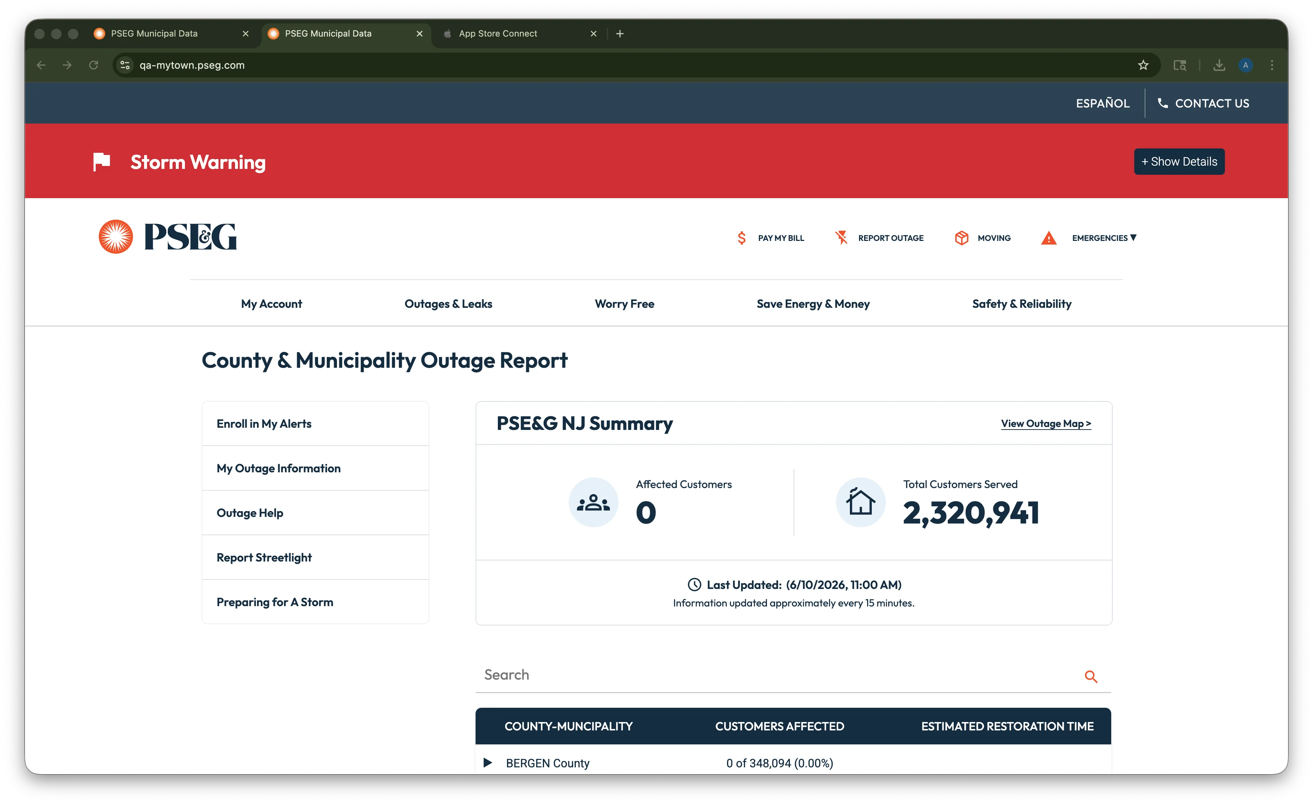The image size is (1313, 805).
Task: Click Show Details on storm warning banner
Action: (x=1179, y=162)
